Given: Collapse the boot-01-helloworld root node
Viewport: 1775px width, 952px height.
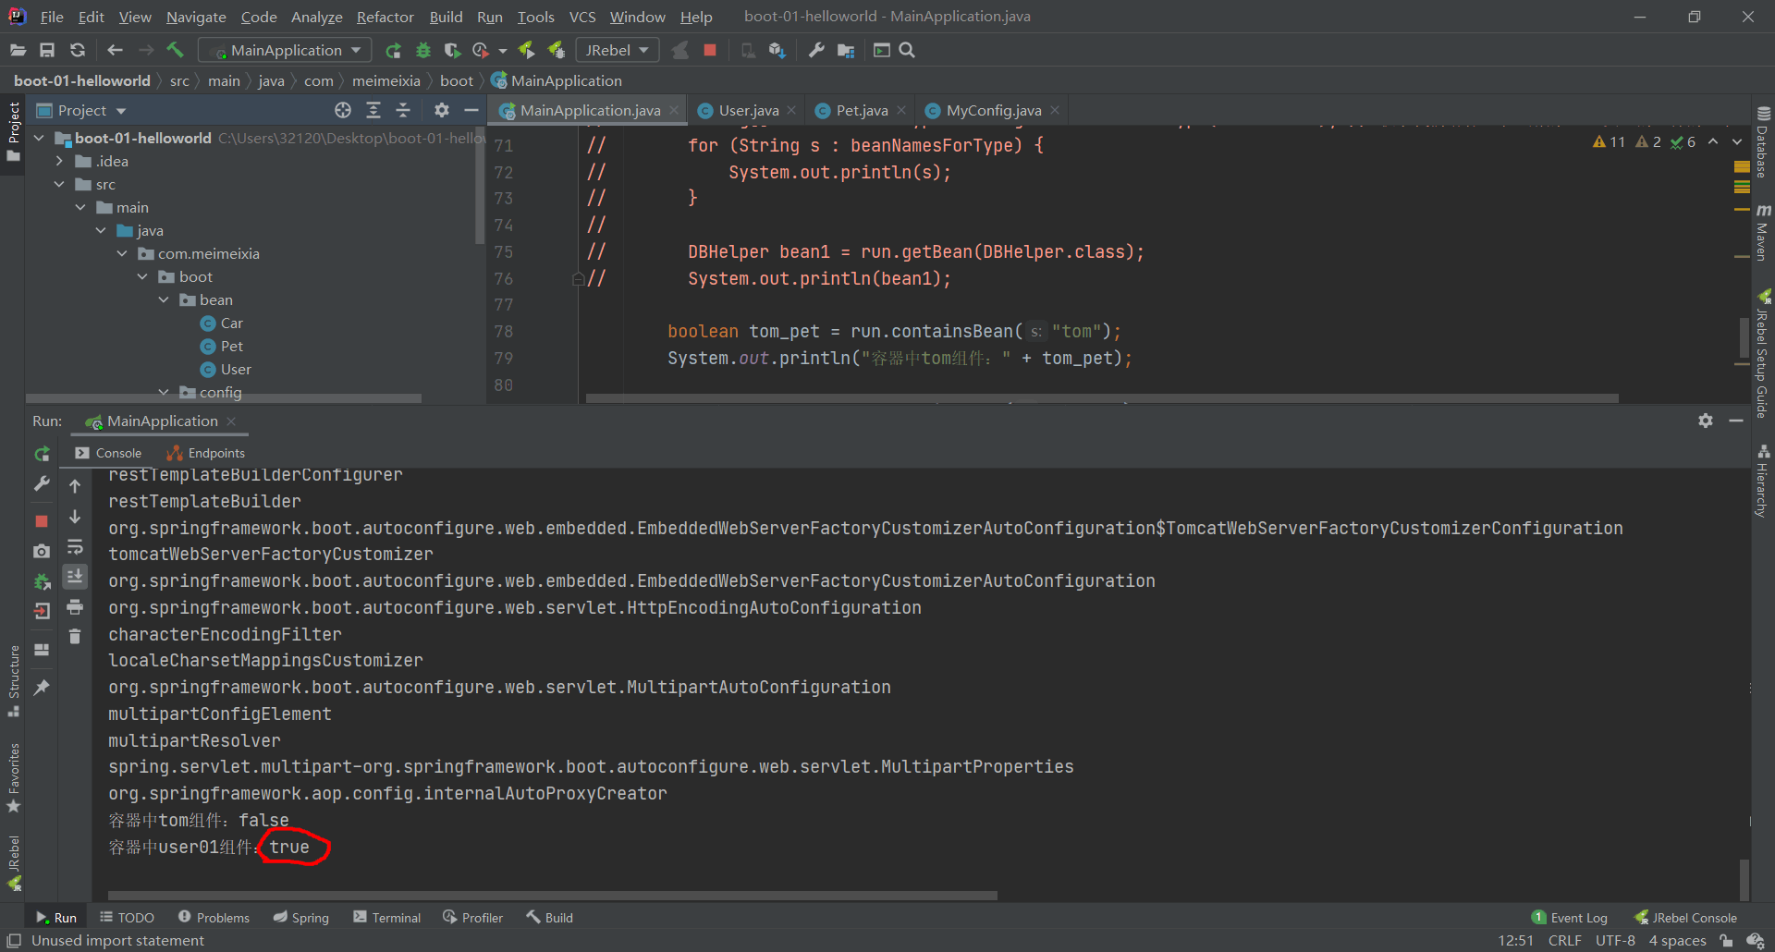Looking at the screenshot, I should (x=39, y=138).
